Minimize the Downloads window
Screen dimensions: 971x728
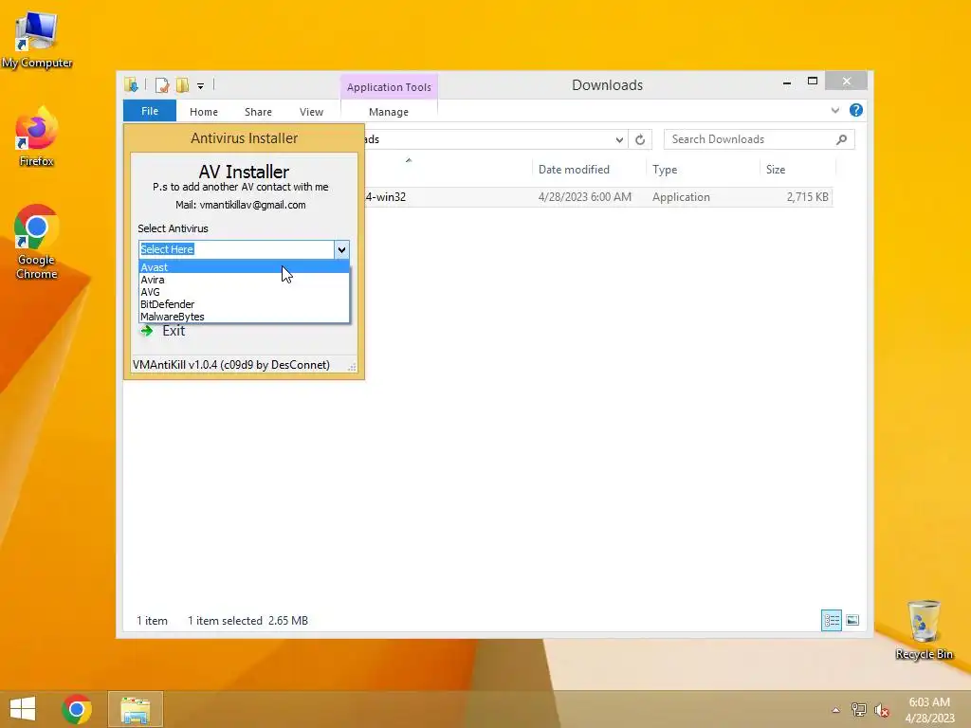point(787,82)
